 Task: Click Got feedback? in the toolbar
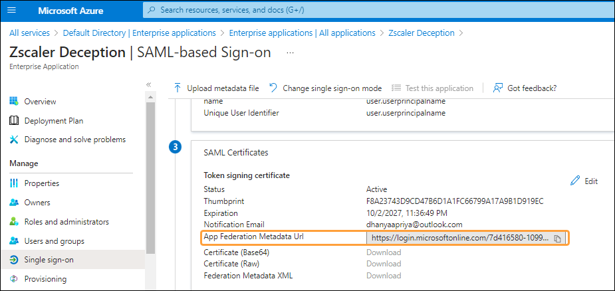(x=525, y=88)
